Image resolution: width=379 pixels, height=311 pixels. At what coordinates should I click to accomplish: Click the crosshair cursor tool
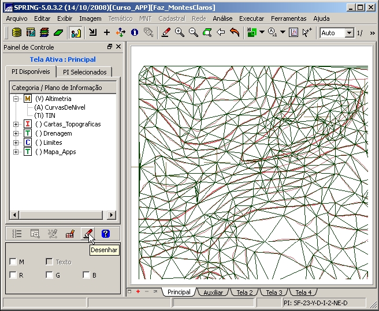(107, 33)
